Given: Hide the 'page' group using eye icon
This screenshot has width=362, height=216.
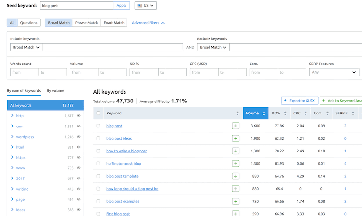Looking at the screenshot, I should pyautogui.click(x=79, y=199).
